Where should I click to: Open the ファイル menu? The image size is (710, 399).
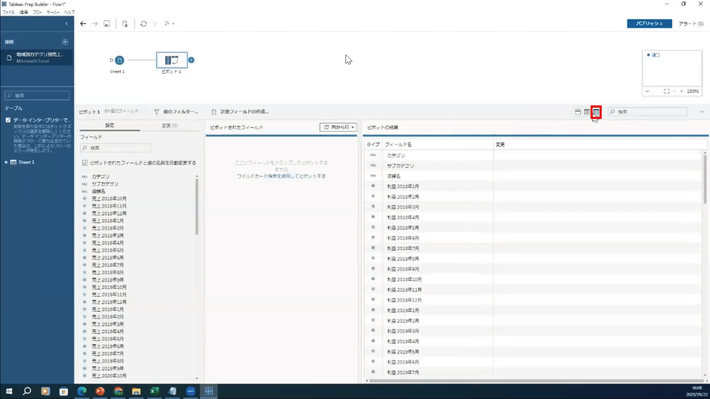coord(9,12)
